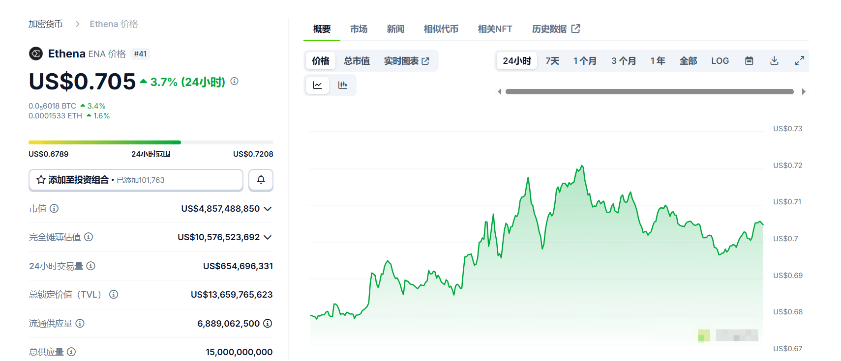Click the US$0.705 current price

click(82, 82)
